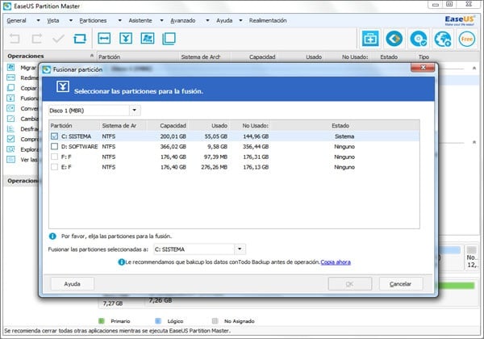Click the Cambiar sidebar icon
The height and width of the screenshot is (339, 484).
click(10, 119)
